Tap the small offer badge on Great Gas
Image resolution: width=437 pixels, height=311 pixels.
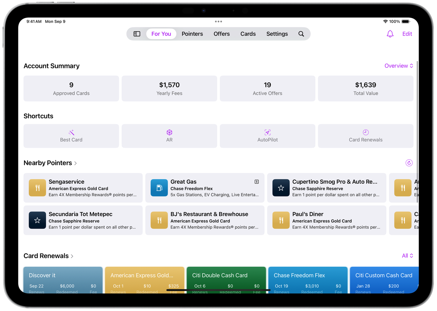point(257,182)
